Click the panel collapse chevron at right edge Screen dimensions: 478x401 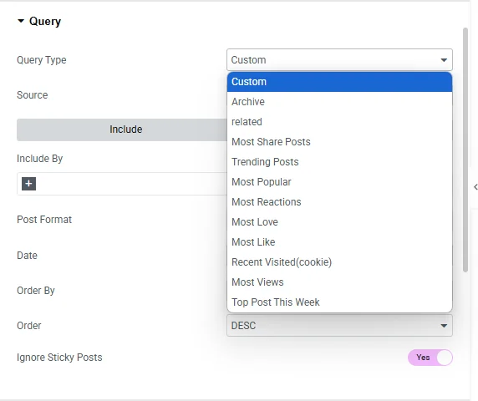click(475, 187)
